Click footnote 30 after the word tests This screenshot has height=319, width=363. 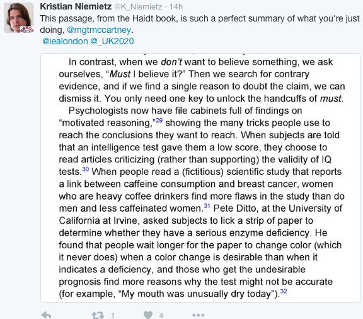(86, 169)
